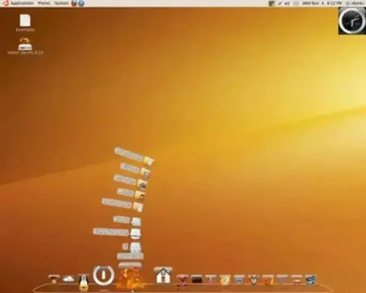Click the Tux penguin icon in the dock
The width and height of the screenshot is (366, 293).
point(84,281)
